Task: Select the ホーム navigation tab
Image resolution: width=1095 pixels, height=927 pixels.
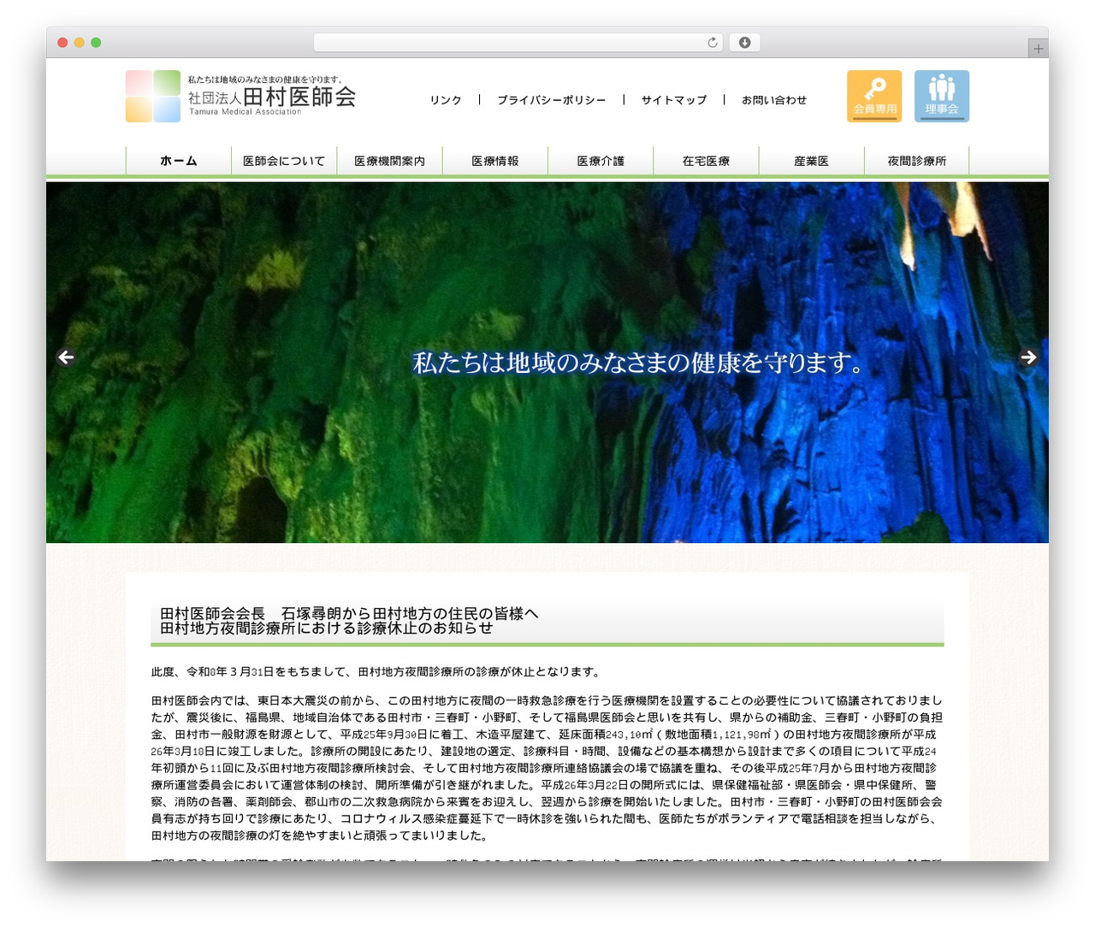Action: (x=179, y=161)
